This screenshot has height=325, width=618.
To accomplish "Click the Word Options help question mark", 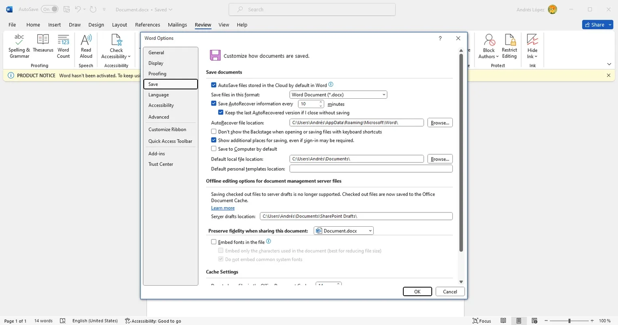I will (440, 38).
